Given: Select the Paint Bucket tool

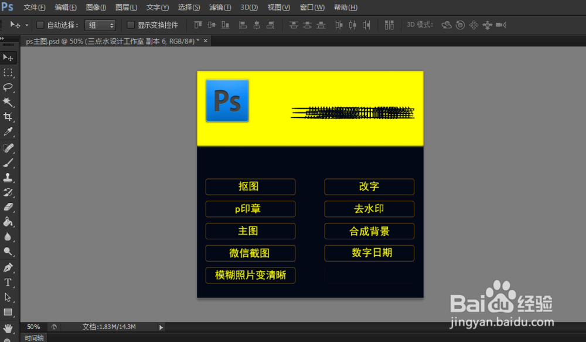Looking at the screenshot, I should pos(8,222).
